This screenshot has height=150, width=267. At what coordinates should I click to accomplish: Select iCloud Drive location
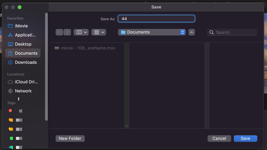[23, 82]
